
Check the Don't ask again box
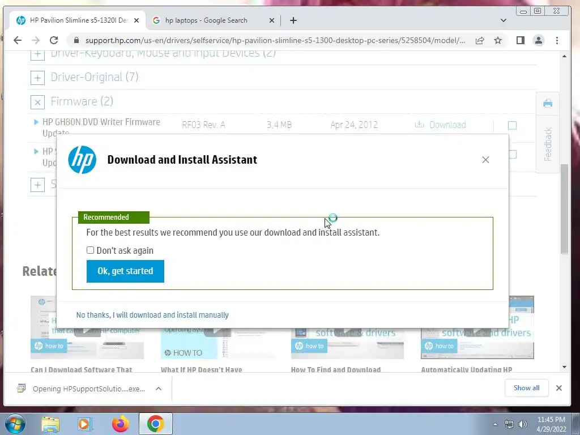(x=90, y=250)
